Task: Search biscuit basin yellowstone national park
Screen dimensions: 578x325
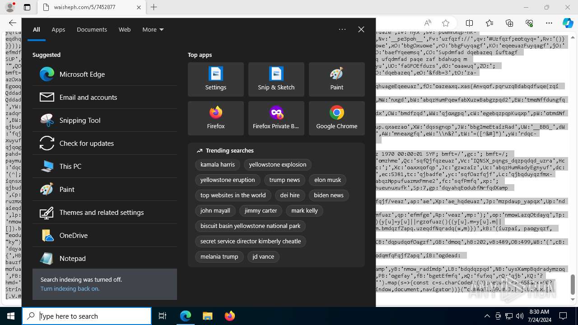Action: (251, 226)
